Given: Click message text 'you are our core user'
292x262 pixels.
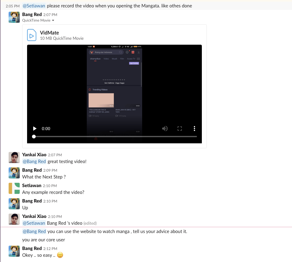Looking at the screenshot, I should click(x=44, y=240).
